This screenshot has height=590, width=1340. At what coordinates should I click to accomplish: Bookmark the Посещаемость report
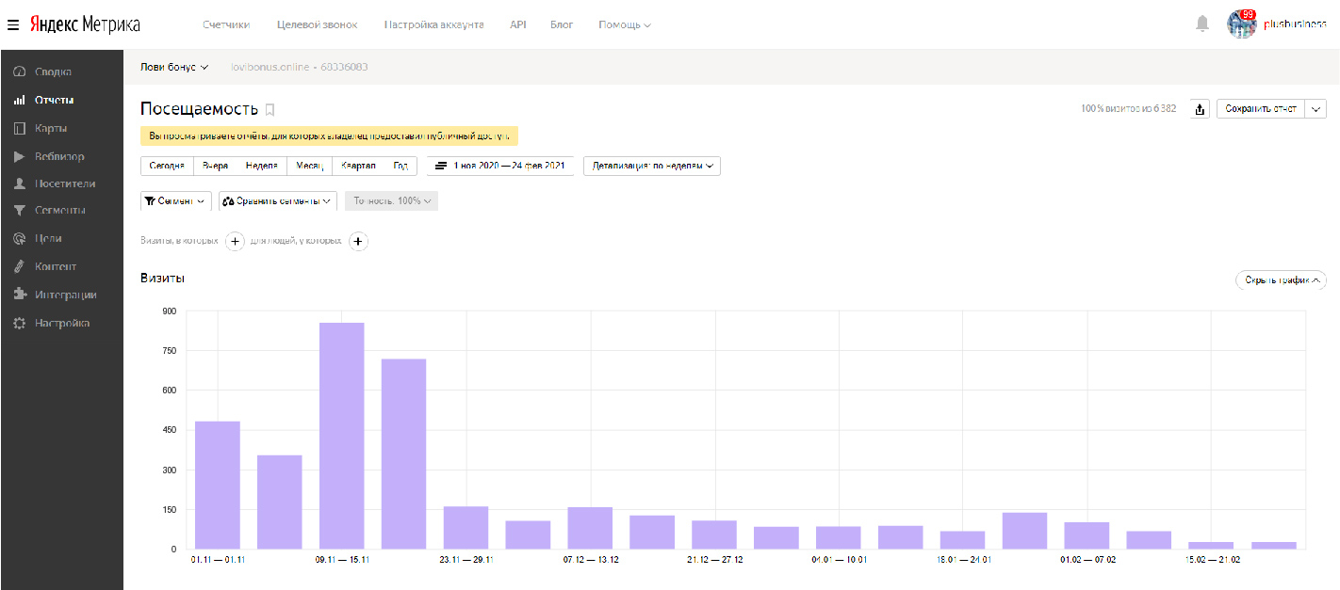coord(270,110)
